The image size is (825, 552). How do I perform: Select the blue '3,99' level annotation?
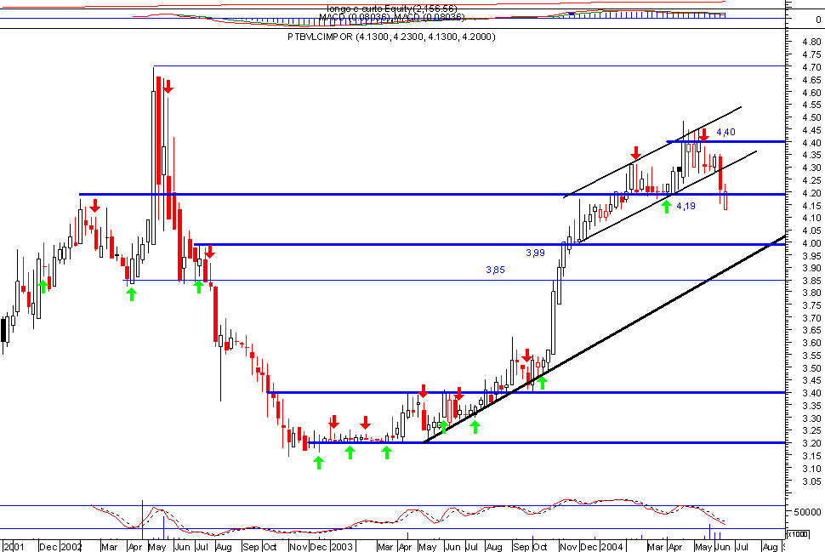[535, 253]
